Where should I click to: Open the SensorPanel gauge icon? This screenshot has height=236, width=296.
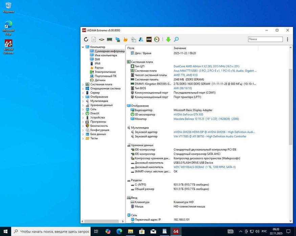tap(157, 39)
